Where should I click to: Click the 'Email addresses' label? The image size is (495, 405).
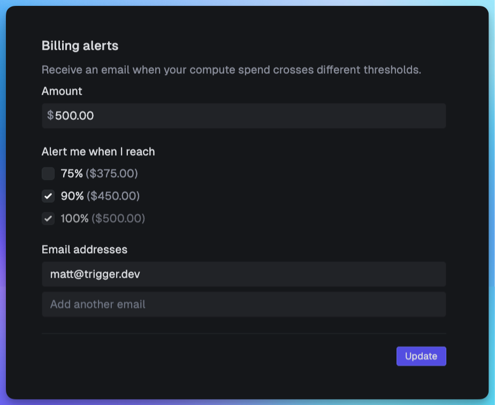pos(84,249)
